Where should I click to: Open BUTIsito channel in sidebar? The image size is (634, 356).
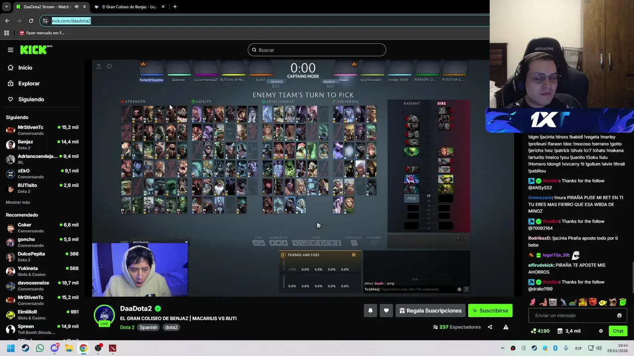click(x=42, y=188)
